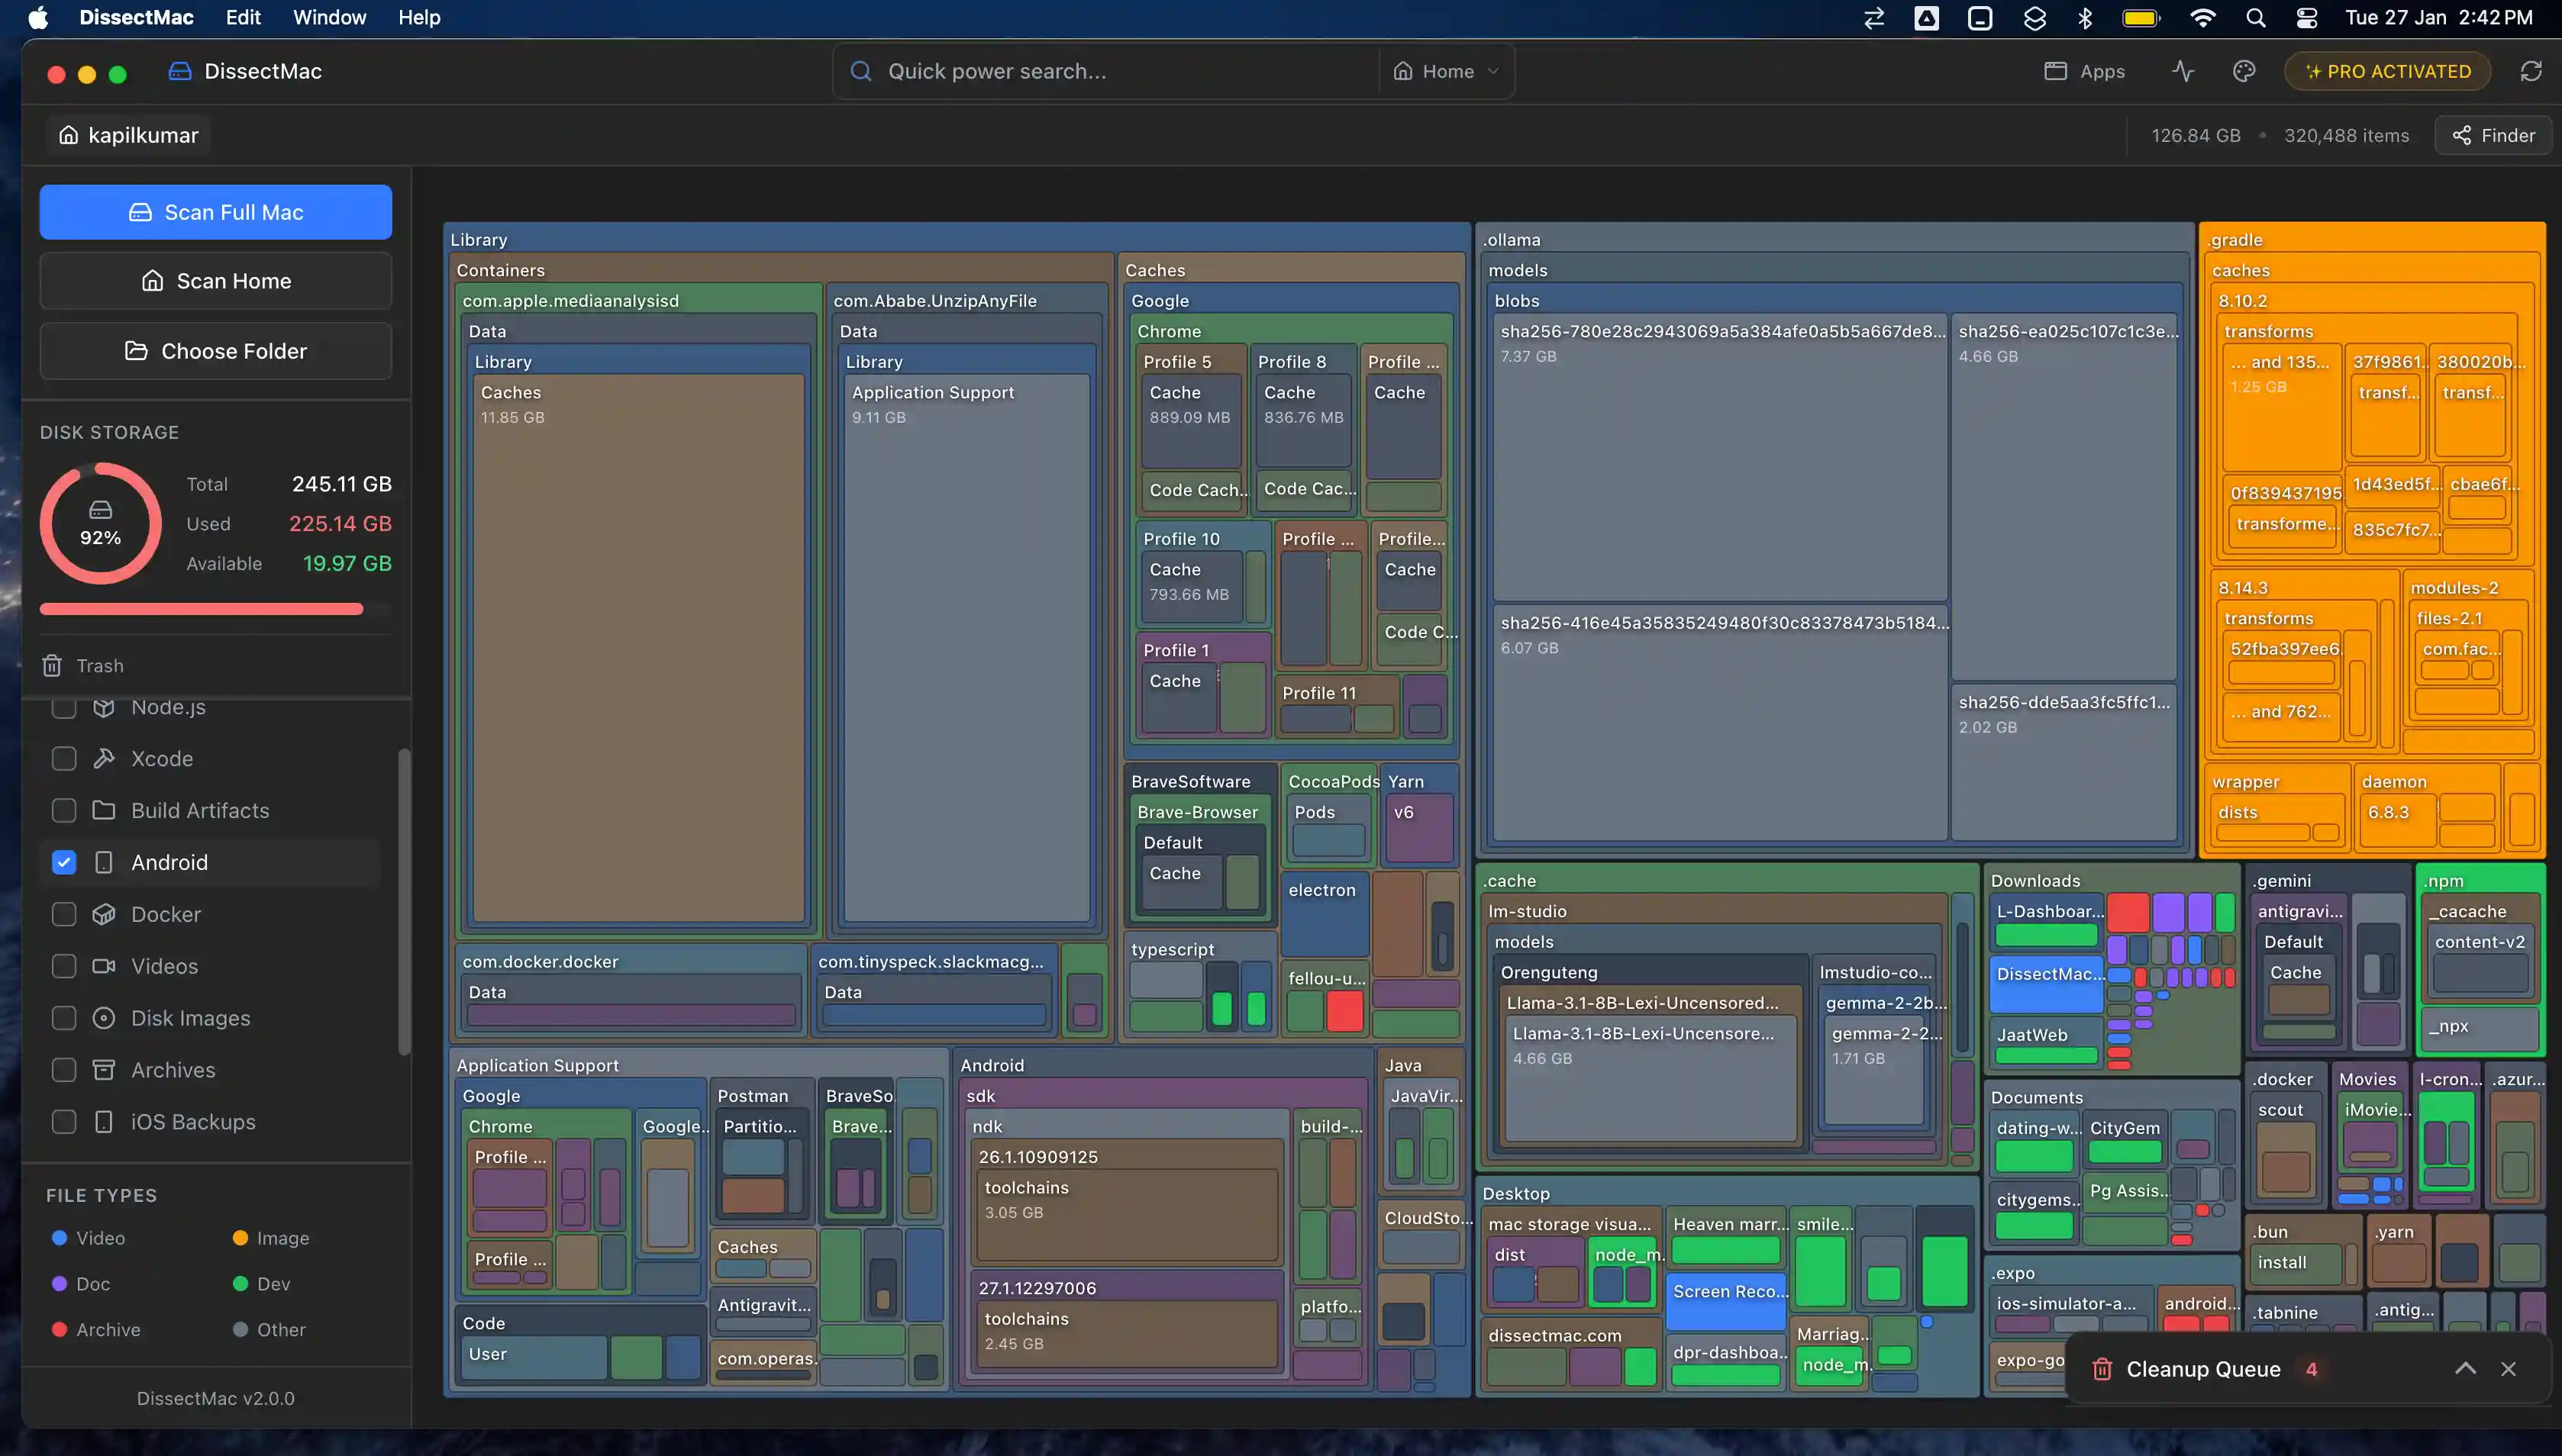Image resolution: width=2562 pixels, height=1456 pixels.
Task: Dismiss the Cleanup Queue panel
Action: pyautogui.click(x=2508, y=1368)
